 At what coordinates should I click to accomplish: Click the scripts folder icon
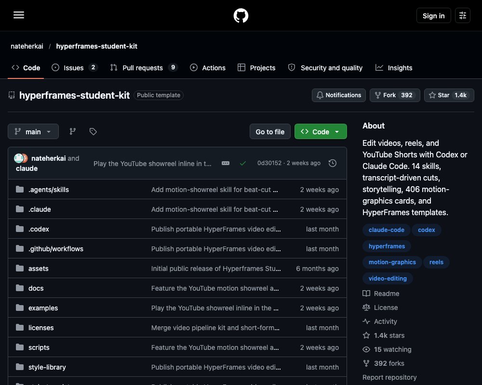[20, 347]
